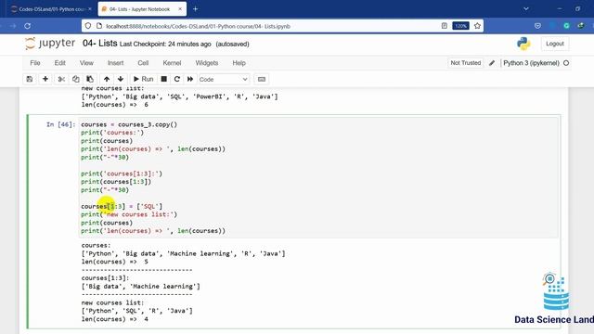Image resolution: width=594 pixels, height=334 pixels.
Task: Open the command palette keyboard icon
Action: click(x=262, y=79)
